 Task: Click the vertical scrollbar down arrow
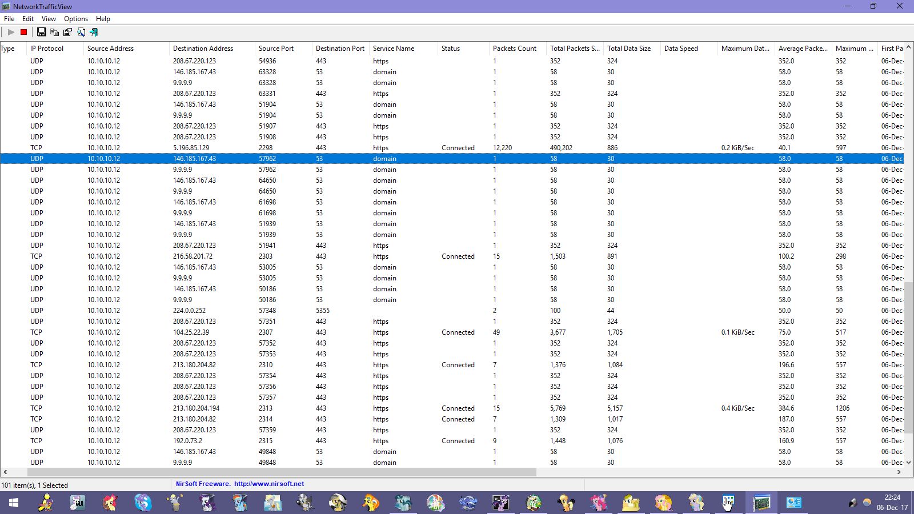(908, 462)
